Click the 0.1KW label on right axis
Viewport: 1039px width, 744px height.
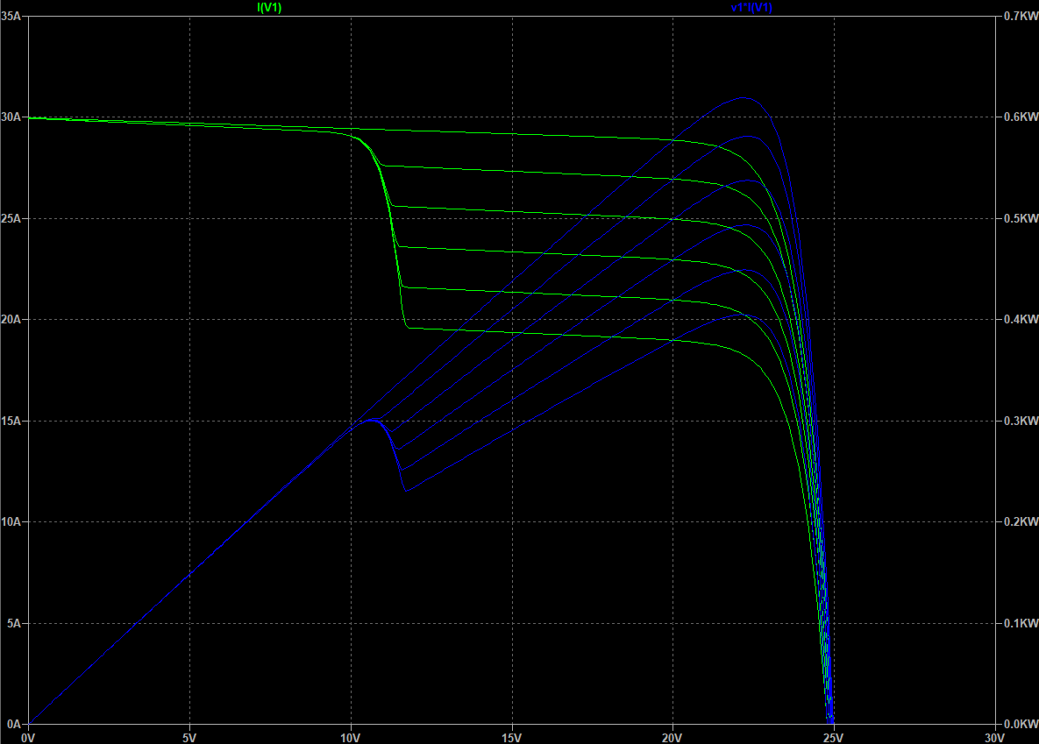(1019, 624)
